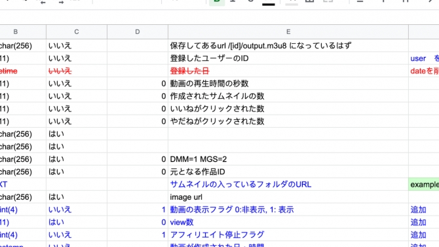Select cell 'image url'

[288, 197]
